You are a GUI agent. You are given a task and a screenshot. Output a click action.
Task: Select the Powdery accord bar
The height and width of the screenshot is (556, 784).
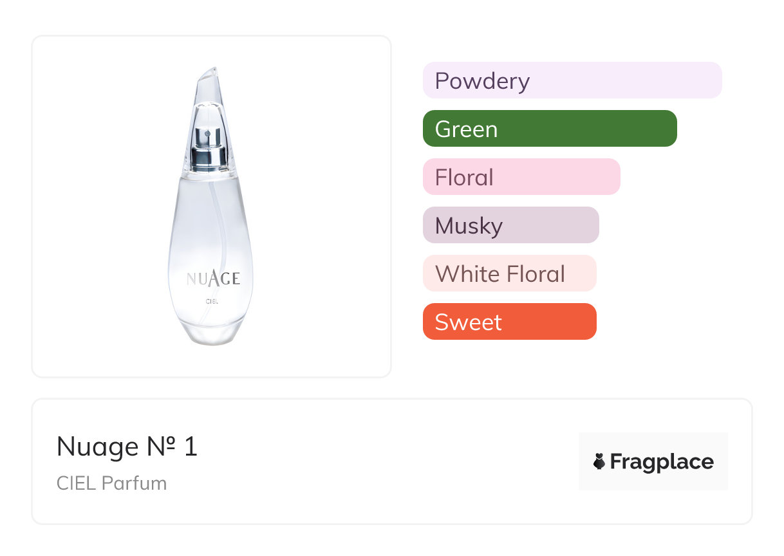pos(572,80)
